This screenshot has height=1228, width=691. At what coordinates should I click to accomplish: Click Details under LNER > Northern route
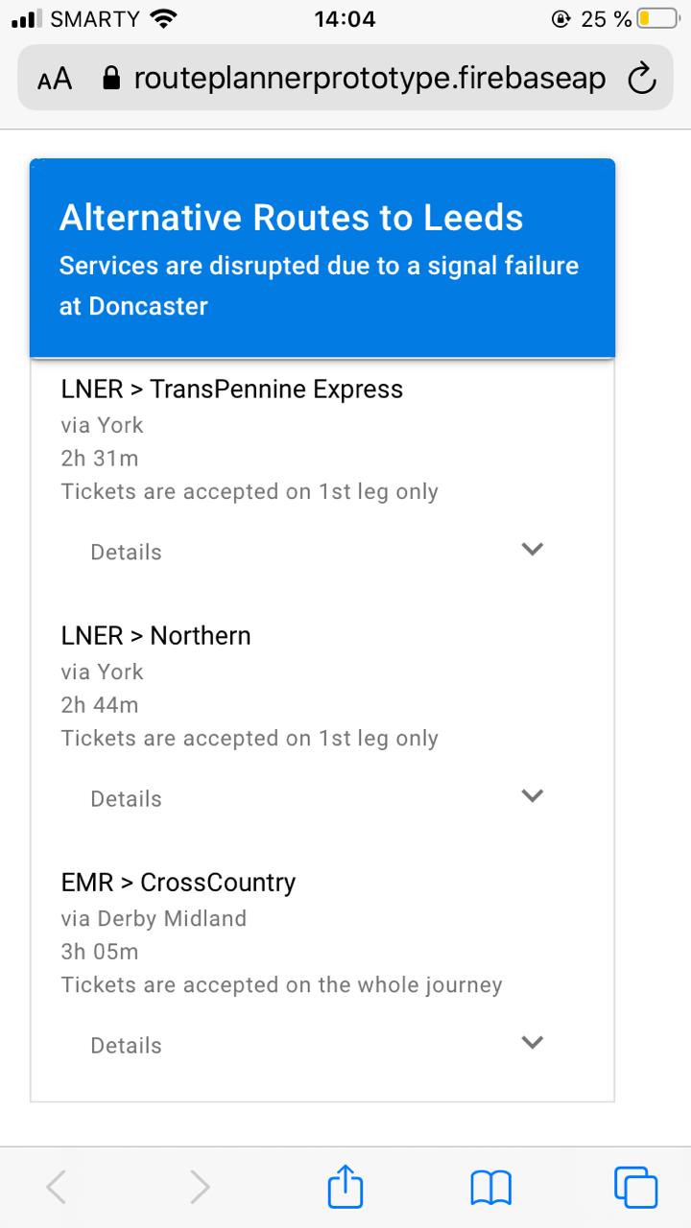[x=126, y=798]
